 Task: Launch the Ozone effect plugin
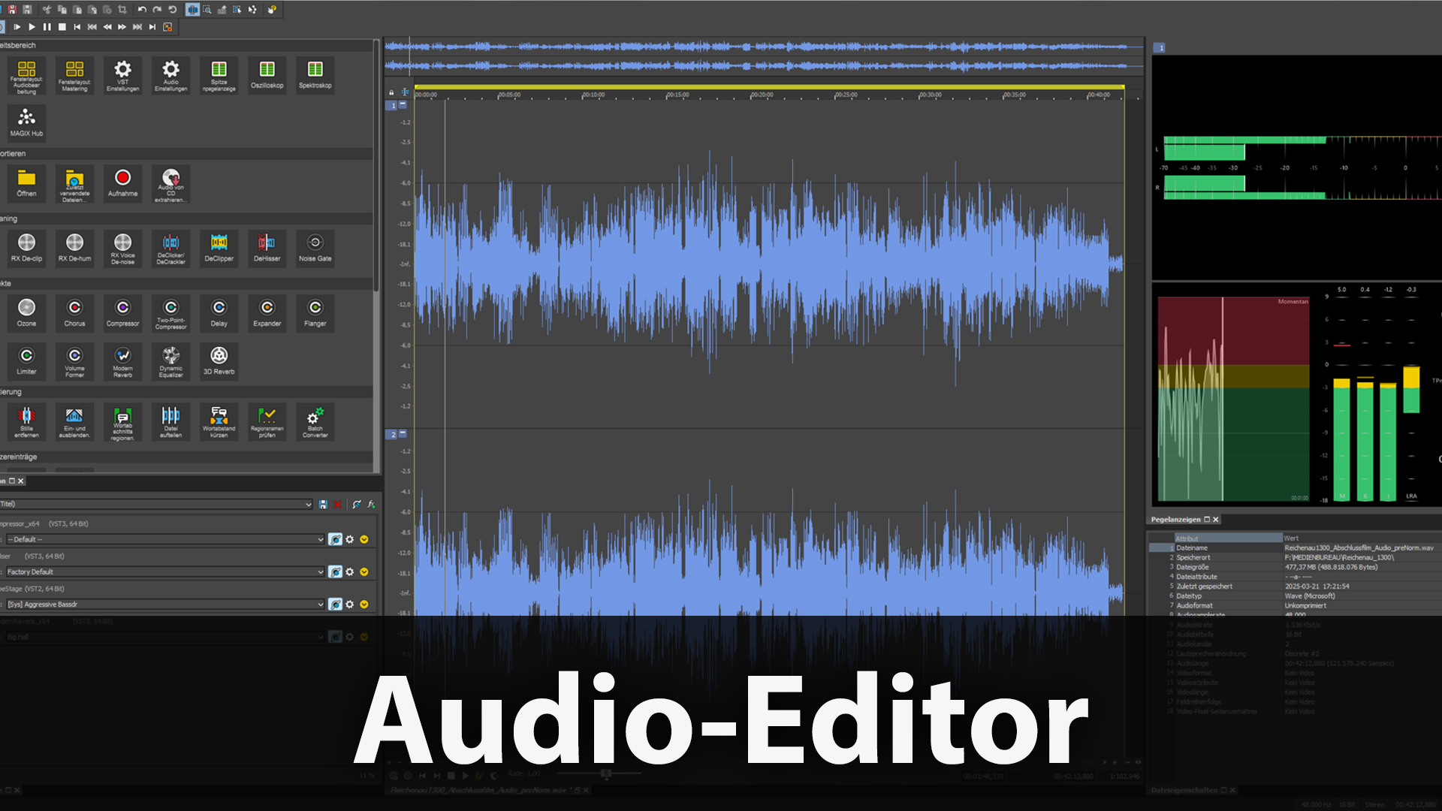tap(26, 312)
